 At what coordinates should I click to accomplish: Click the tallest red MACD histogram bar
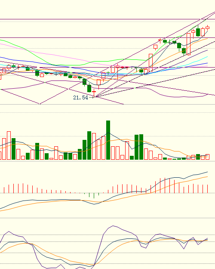tap(165, 186)
